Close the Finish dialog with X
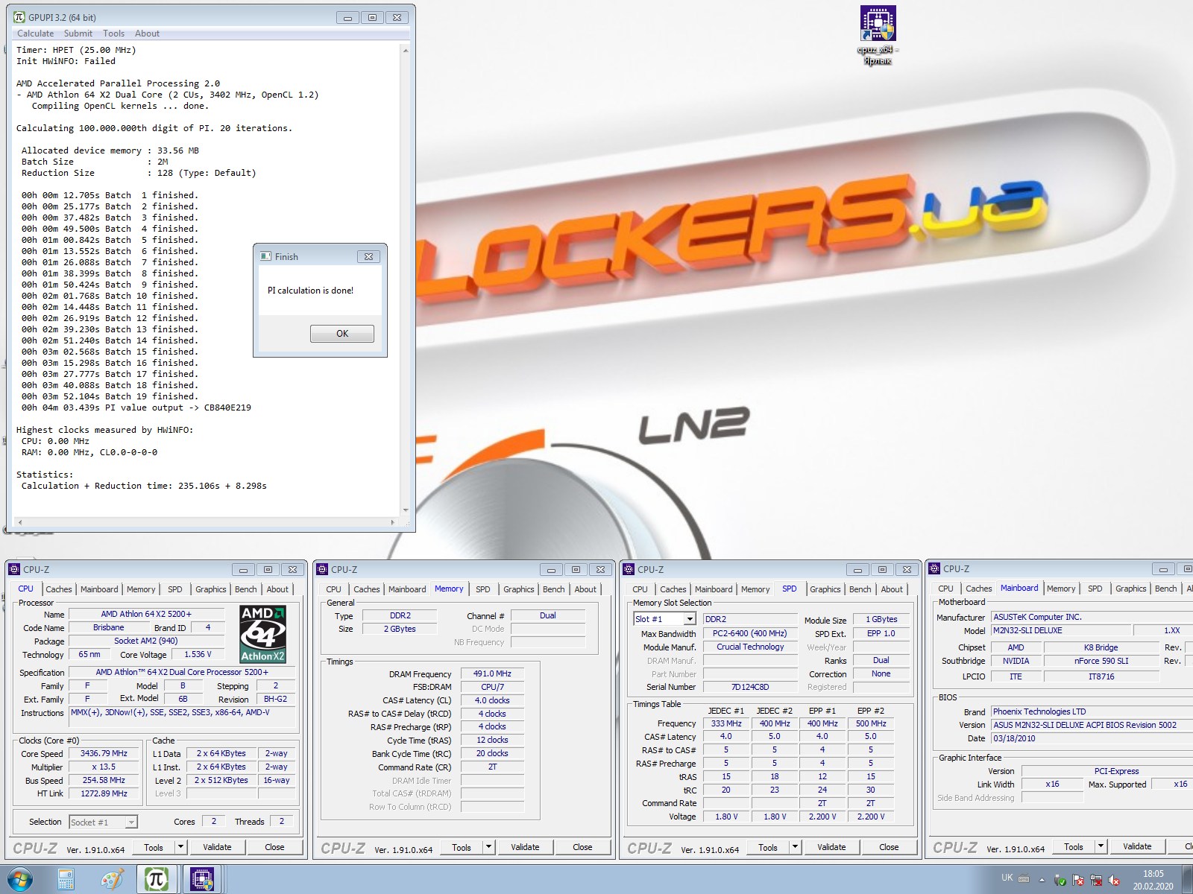This screenshot has height=894, width=1193. click(368, 256)
